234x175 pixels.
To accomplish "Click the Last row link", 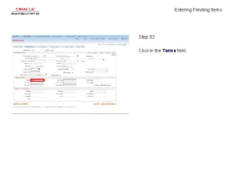I will pos(113,53).
